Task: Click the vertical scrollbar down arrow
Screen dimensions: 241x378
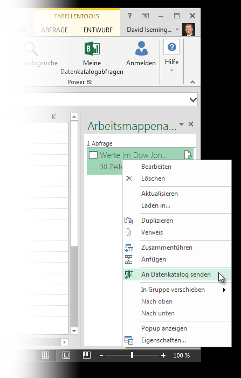Action: pos(74,331)
